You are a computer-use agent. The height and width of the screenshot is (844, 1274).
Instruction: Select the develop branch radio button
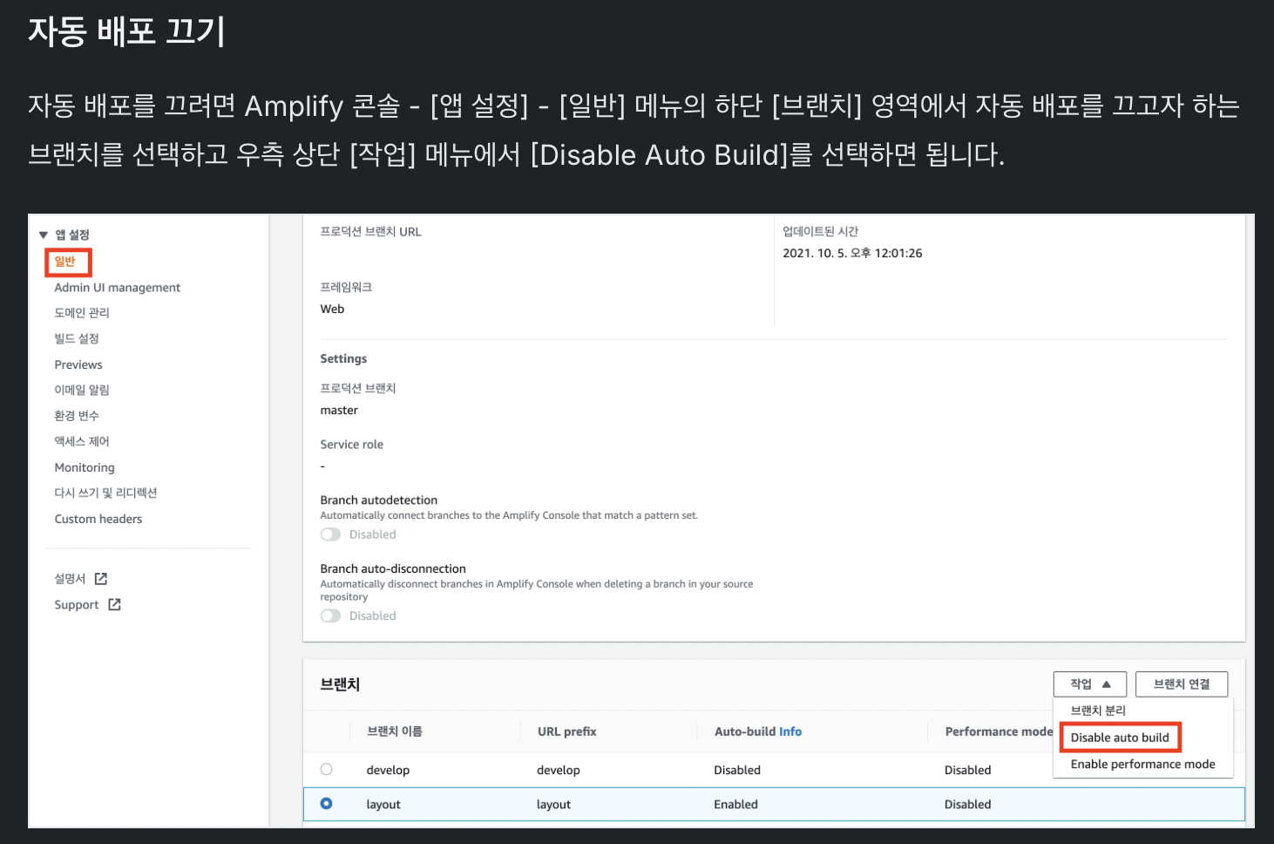click(326, 769)
